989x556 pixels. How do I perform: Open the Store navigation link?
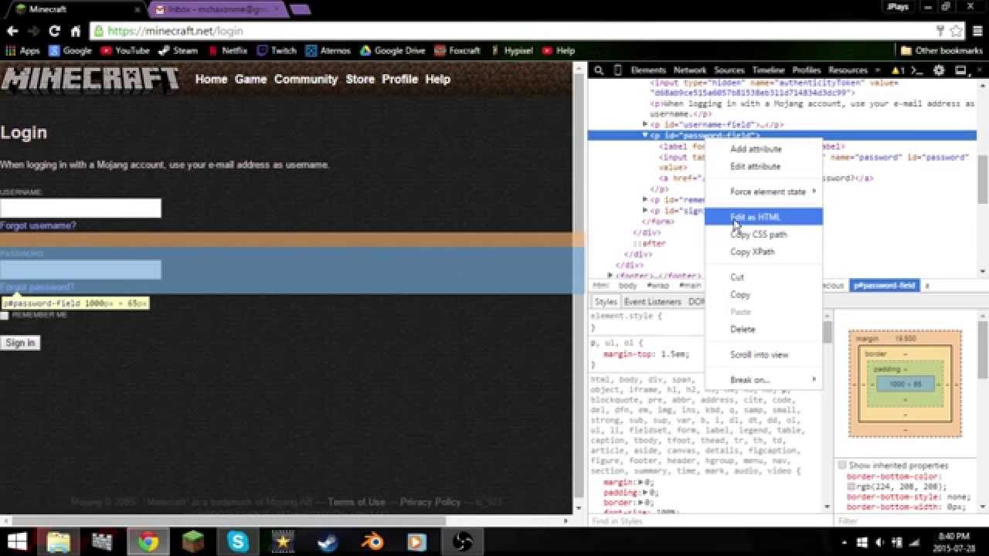click(360, 79)
